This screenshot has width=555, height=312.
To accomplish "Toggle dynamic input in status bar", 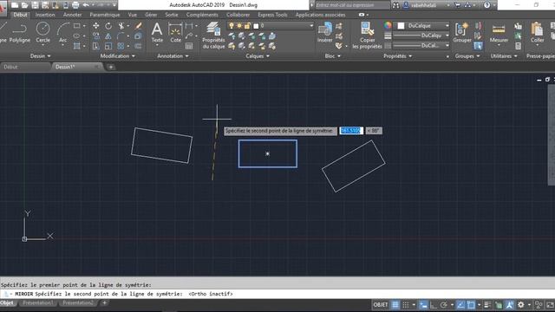I will (423, 304).
